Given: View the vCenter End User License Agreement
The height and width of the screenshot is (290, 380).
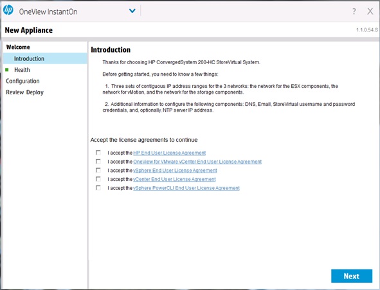Looking at the screenshot, I should (174, 179).
